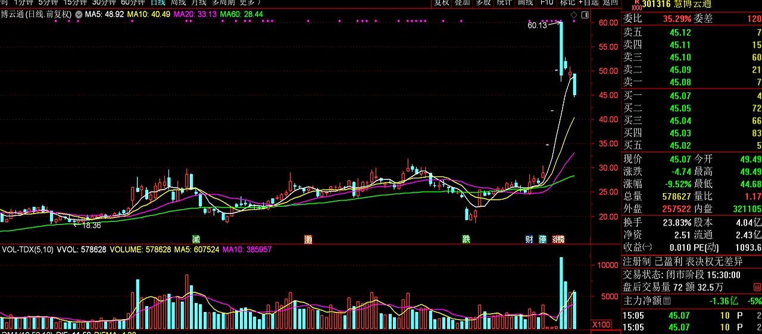Click the 主力净额 detail icon
This screenshot has height=334, width=762.
(666, 301)
